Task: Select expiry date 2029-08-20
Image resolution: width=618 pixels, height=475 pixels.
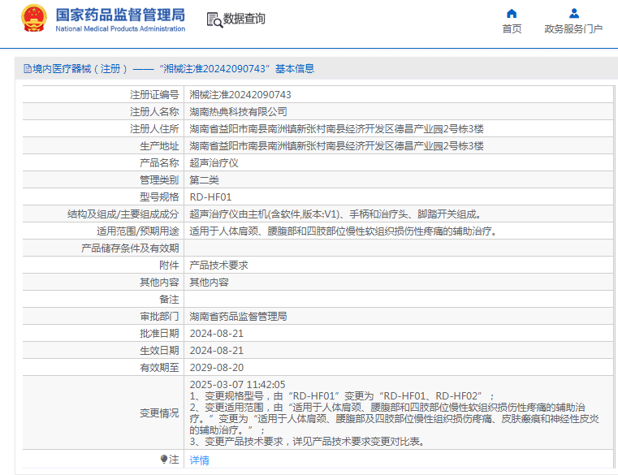Action: pos(216,367)
